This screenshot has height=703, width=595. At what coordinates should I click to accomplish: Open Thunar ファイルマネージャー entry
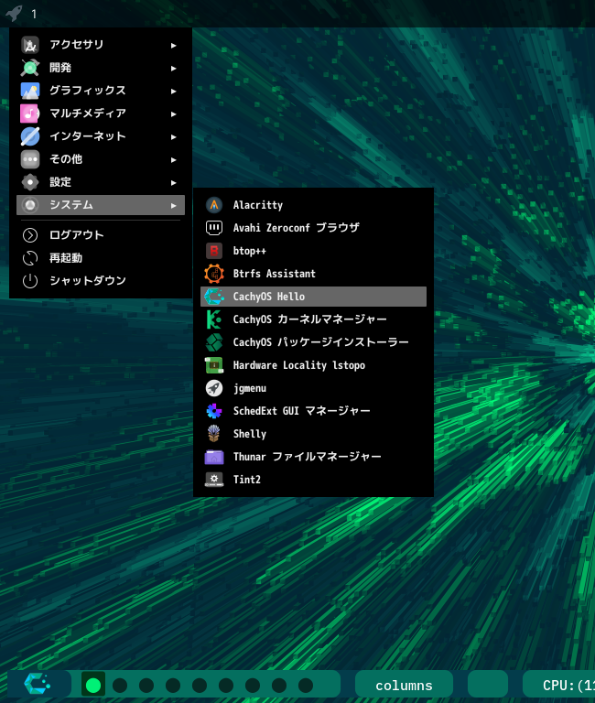click(x=313, y=457)
